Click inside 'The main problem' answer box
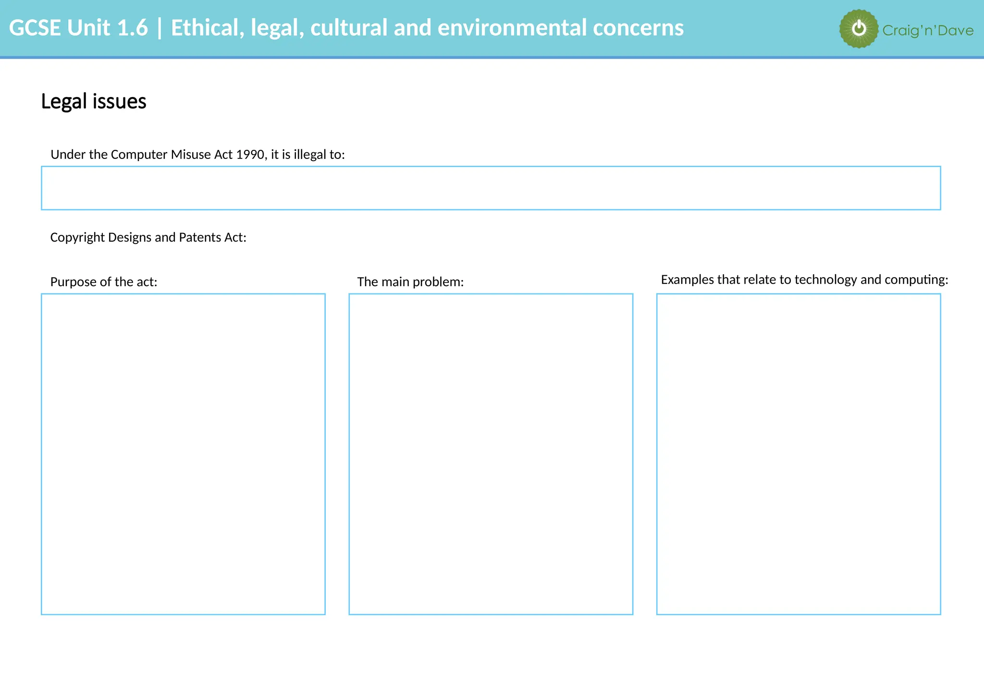Screen dimensions: 984x681 coord(491,454)
